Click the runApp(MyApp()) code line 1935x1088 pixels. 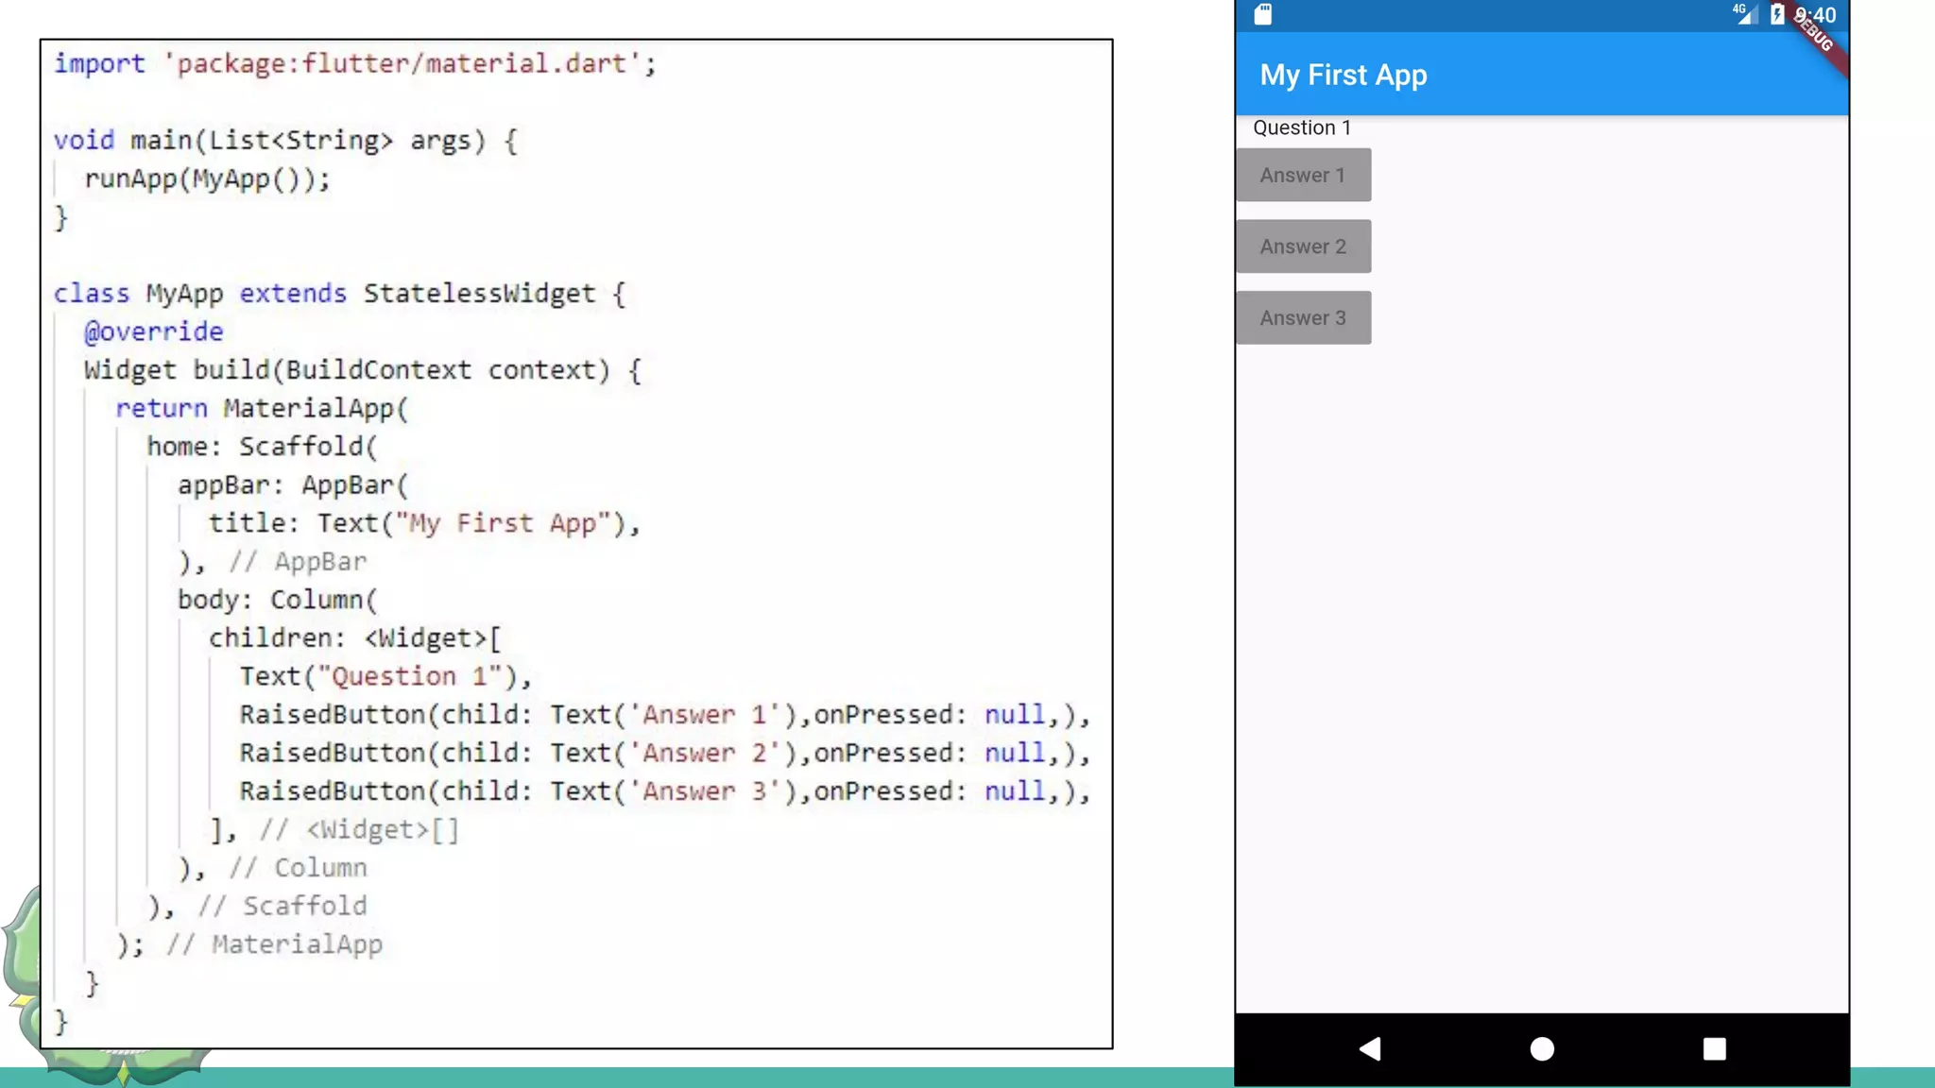point(207,178)
